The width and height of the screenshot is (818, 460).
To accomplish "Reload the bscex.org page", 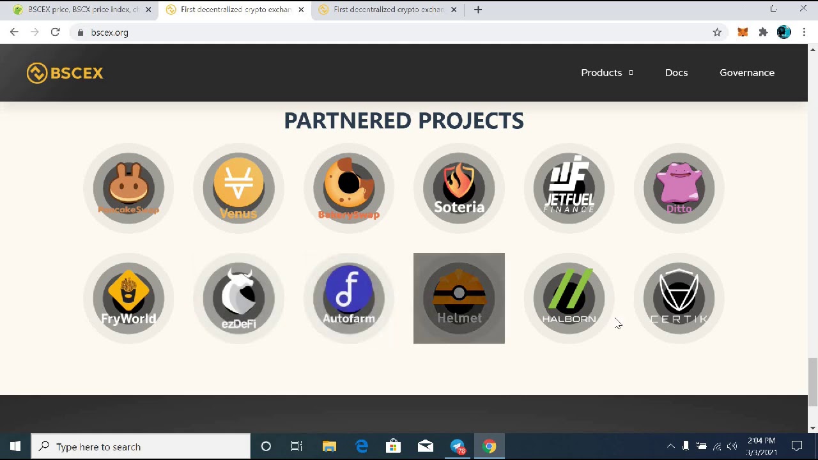I will (x=55, y=32).
